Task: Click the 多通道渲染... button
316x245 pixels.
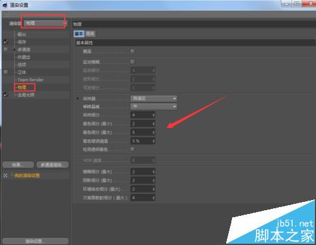Action: pos(52,165)
